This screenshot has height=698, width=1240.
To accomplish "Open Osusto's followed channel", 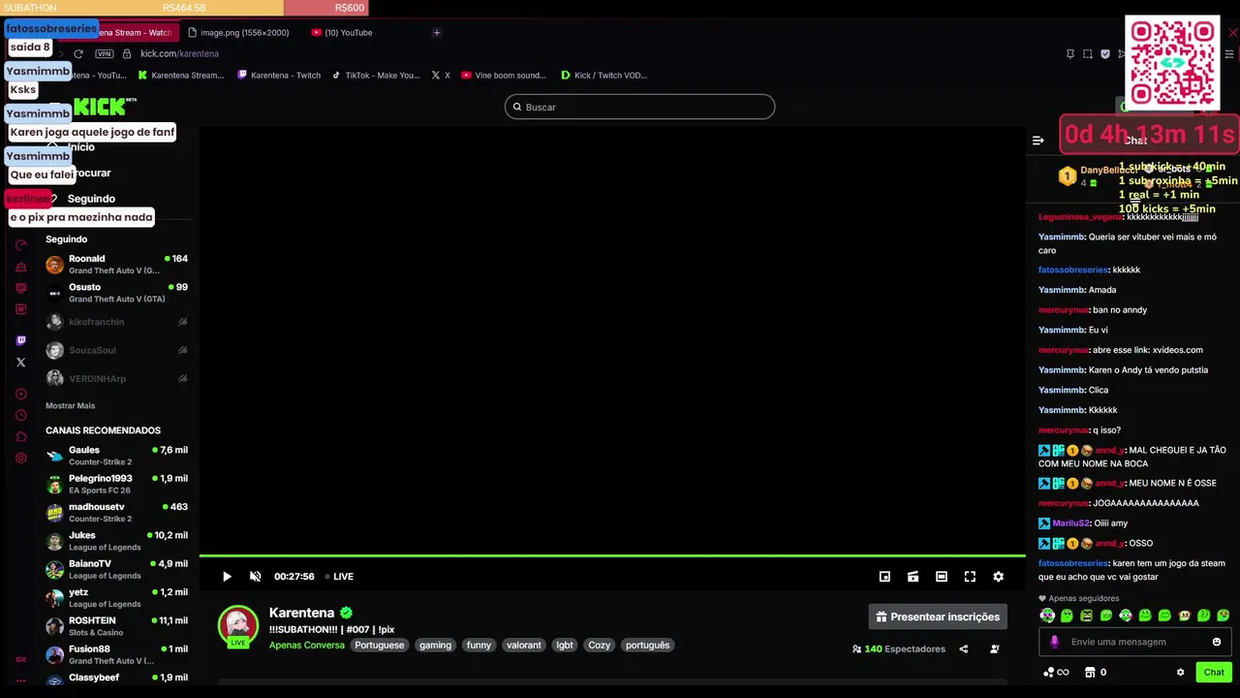I will pos(116,293).
